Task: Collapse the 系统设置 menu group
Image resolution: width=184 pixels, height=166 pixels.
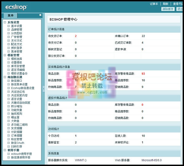Action: coord(5,22)
